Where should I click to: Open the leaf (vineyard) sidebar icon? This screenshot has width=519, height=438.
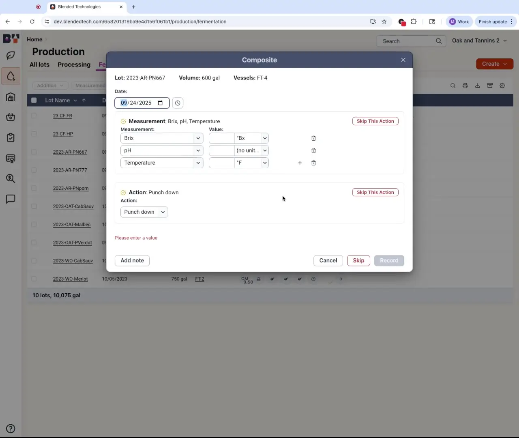point(11,56)
